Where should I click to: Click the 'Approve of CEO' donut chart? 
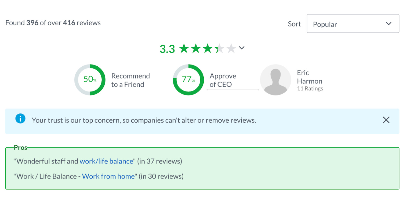coord(188,79)
